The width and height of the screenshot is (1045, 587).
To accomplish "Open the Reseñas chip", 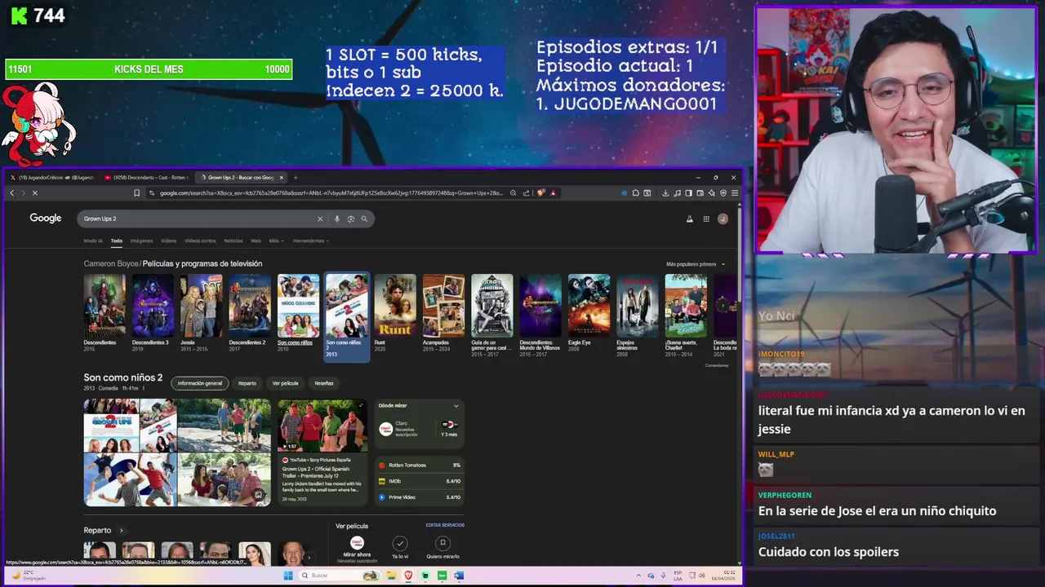I will (x=324, y=383).
